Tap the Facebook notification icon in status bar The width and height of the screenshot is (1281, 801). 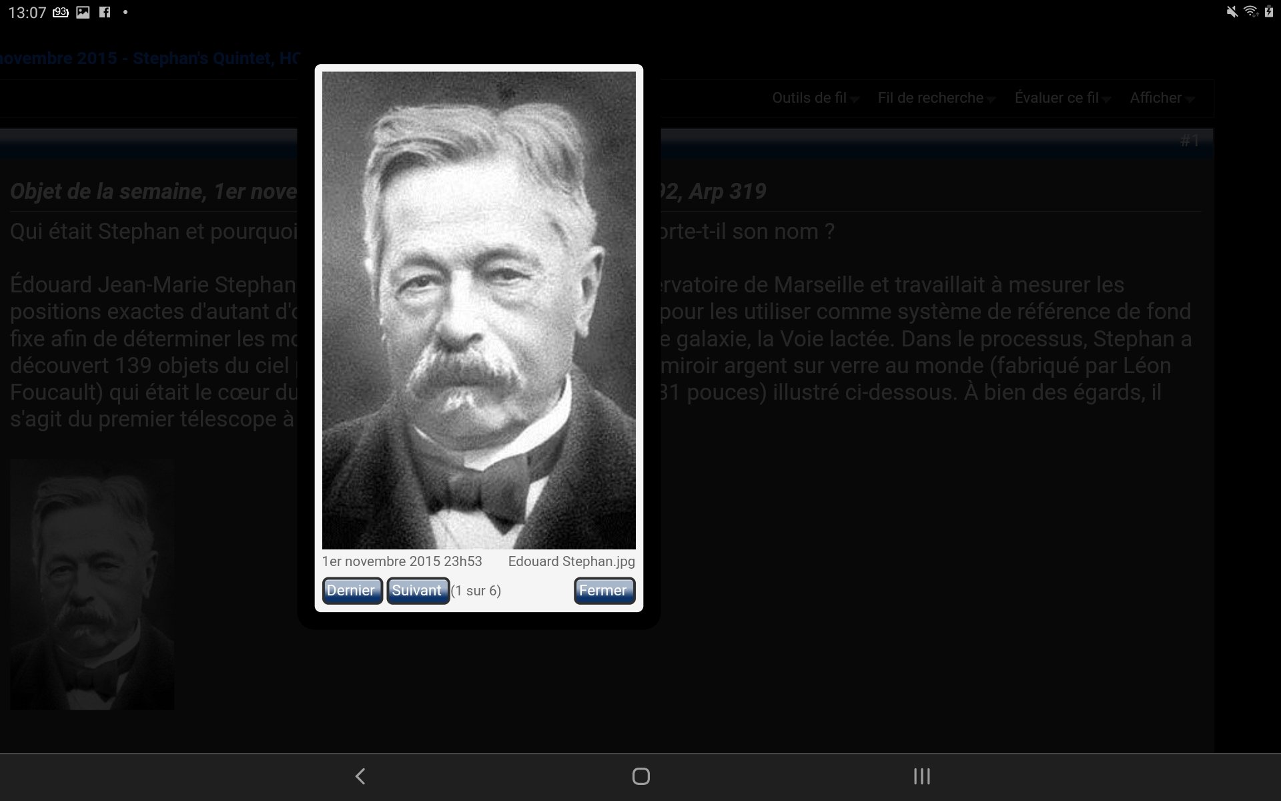click(105, 12)
